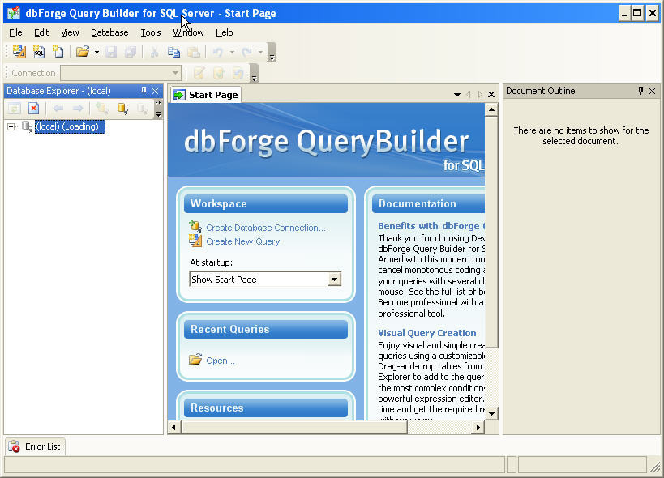
Task: Click the horizontal scrollbar right arrow
Action: click(x=478, y=427)
